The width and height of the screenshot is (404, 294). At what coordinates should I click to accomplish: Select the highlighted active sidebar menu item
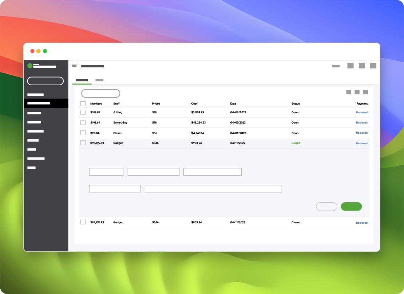pyautogui.click(x=46, y=103)
